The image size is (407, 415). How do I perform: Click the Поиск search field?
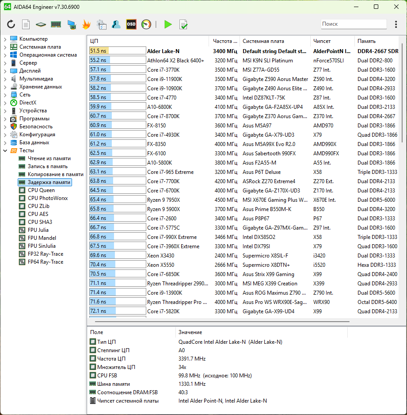[x=353, y=24]
